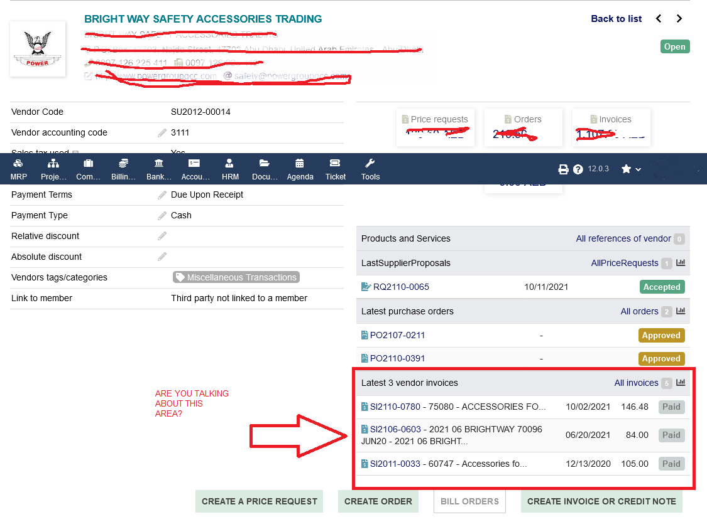Click Create a Price Request button
The height and width of the screenshot is (522, 707).
tap(260, 501)
